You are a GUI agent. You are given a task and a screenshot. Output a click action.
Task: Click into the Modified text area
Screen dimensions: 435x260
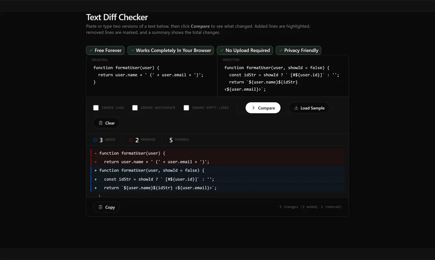tap(283, 79)
